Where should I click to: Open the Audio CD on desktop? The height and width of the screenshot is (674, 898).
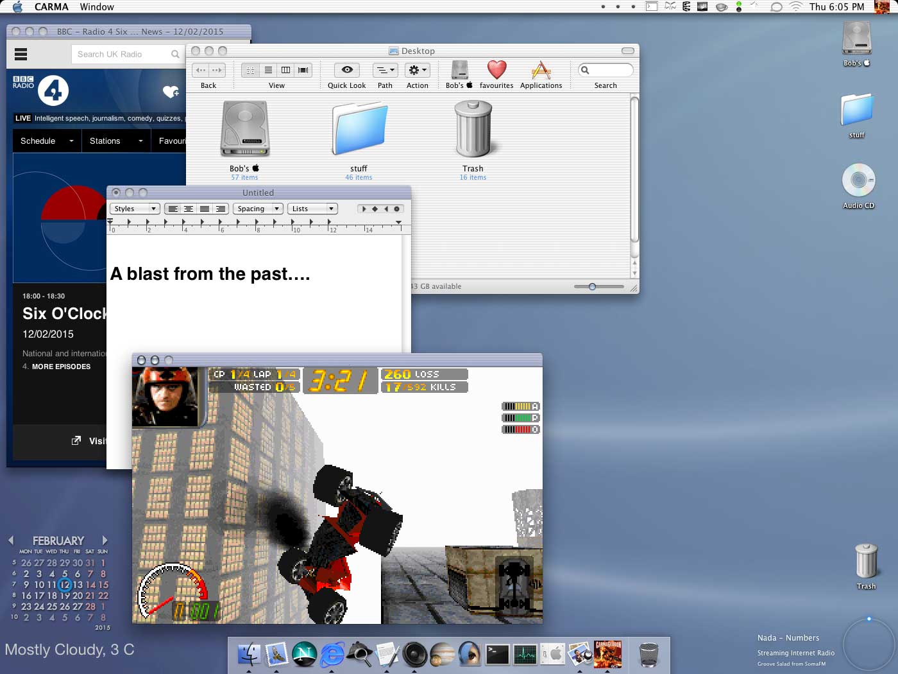(858, 180)
